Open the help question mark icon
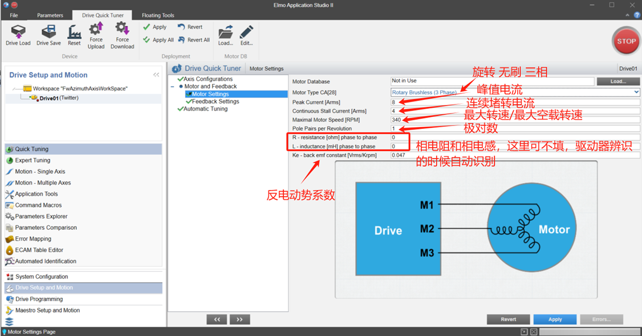The width and height of the screenshot is (642, 336). (637, 15)
